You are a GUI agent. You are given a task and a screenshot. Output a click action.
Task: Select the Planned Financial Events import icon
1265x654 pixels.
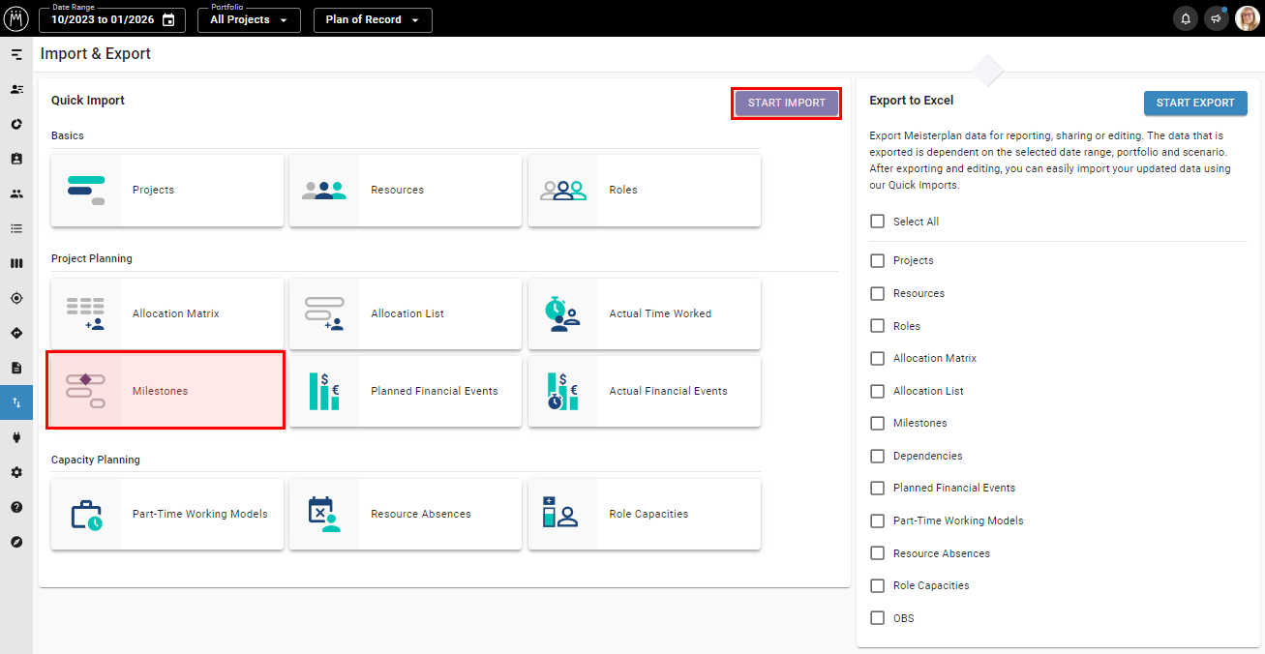coord(324,392)
